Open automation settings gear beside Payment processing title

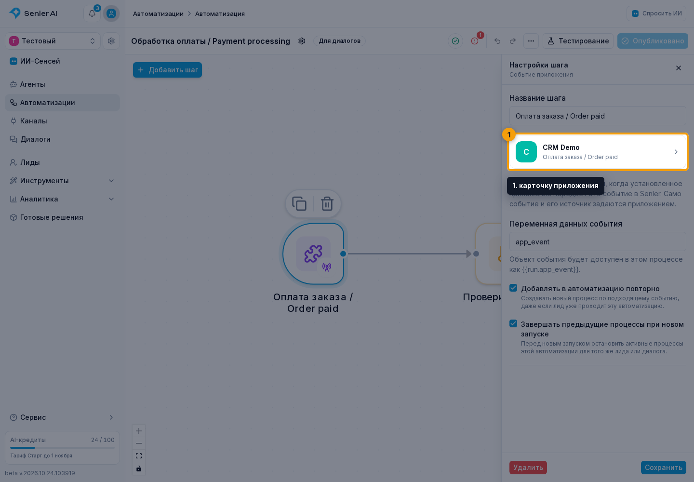[x=302, y=41]
